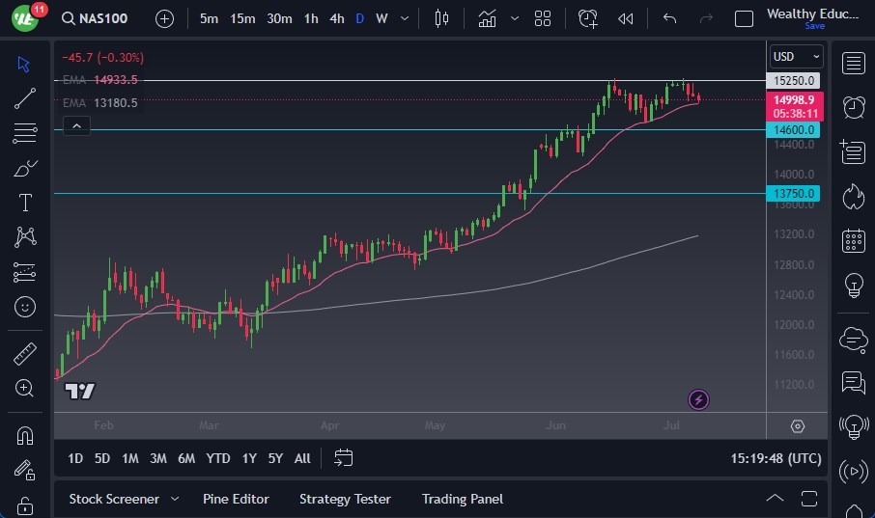Activate the zoom in tool
The image size is (875, 518).
(24, 388)
